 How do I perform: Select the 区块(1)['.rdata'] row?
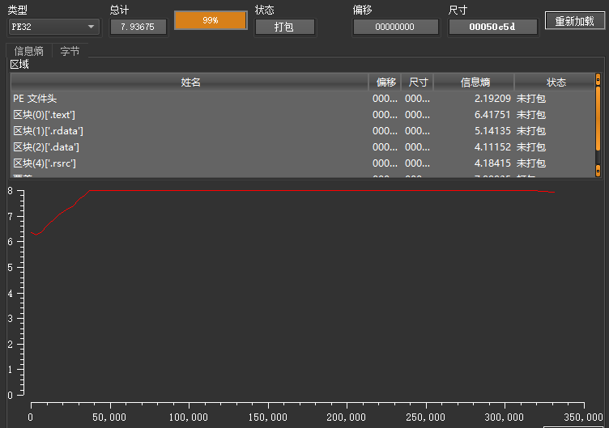(303, 131)
